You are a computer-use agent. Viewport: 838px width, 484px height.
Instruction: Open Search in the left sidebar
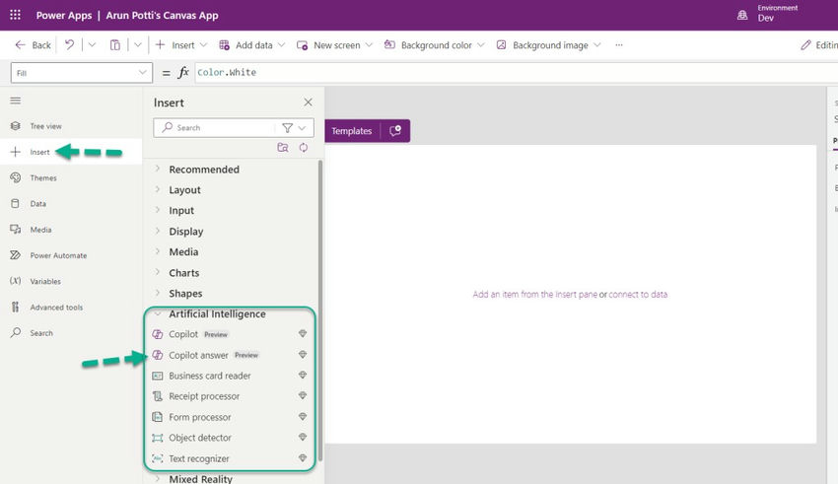tap(71, 333)
